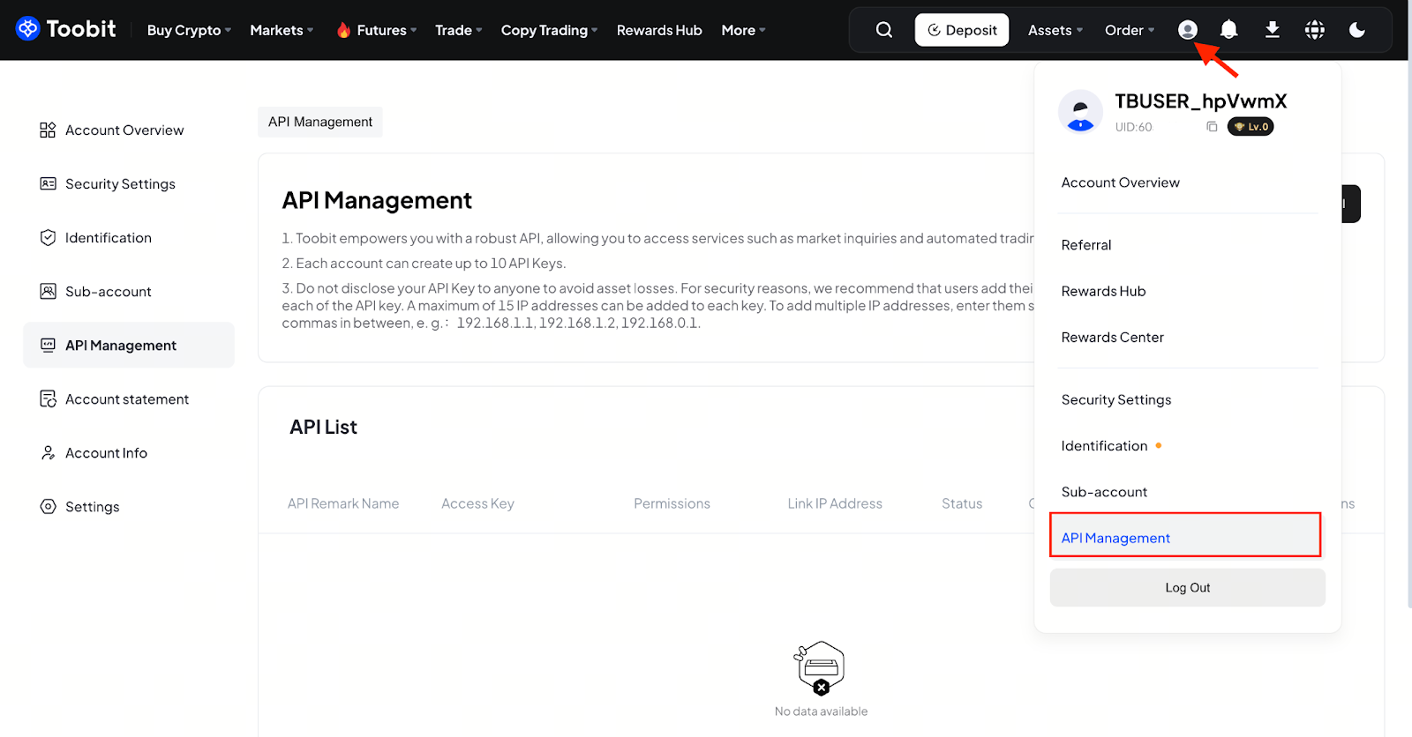
Task: Expand the Copy Trading dropdown
Action: tap(549, 30)
